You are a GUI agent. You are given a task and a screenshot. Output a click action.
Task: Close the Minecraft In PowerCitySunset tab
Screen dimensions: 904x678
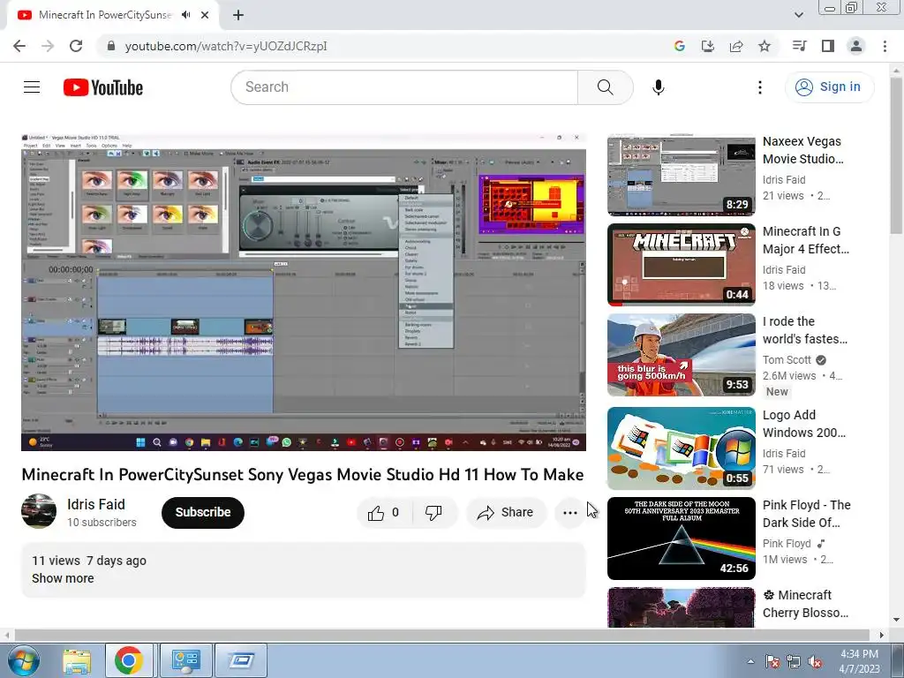click(x=205, y=15)
